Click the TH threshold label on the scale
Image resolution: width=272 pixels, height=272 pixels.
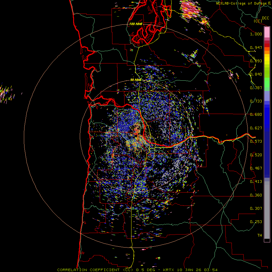coord(260,235)
